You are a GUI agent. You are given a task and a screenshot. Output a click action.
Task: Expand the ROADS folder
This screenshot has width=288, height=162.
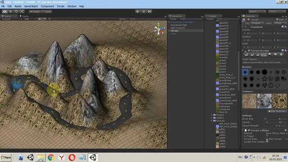coord(211,115)
